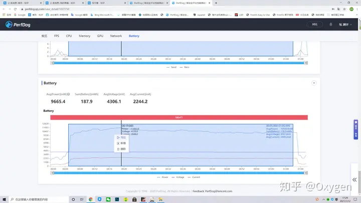Open a new browser tab with the plus button
Screen dimensions: 361x203
pyautogui.click(x=216, y=3)
